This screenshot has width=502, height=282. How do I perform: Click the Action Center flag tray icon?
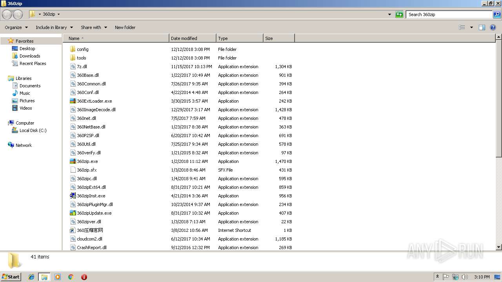pos(446,277)
